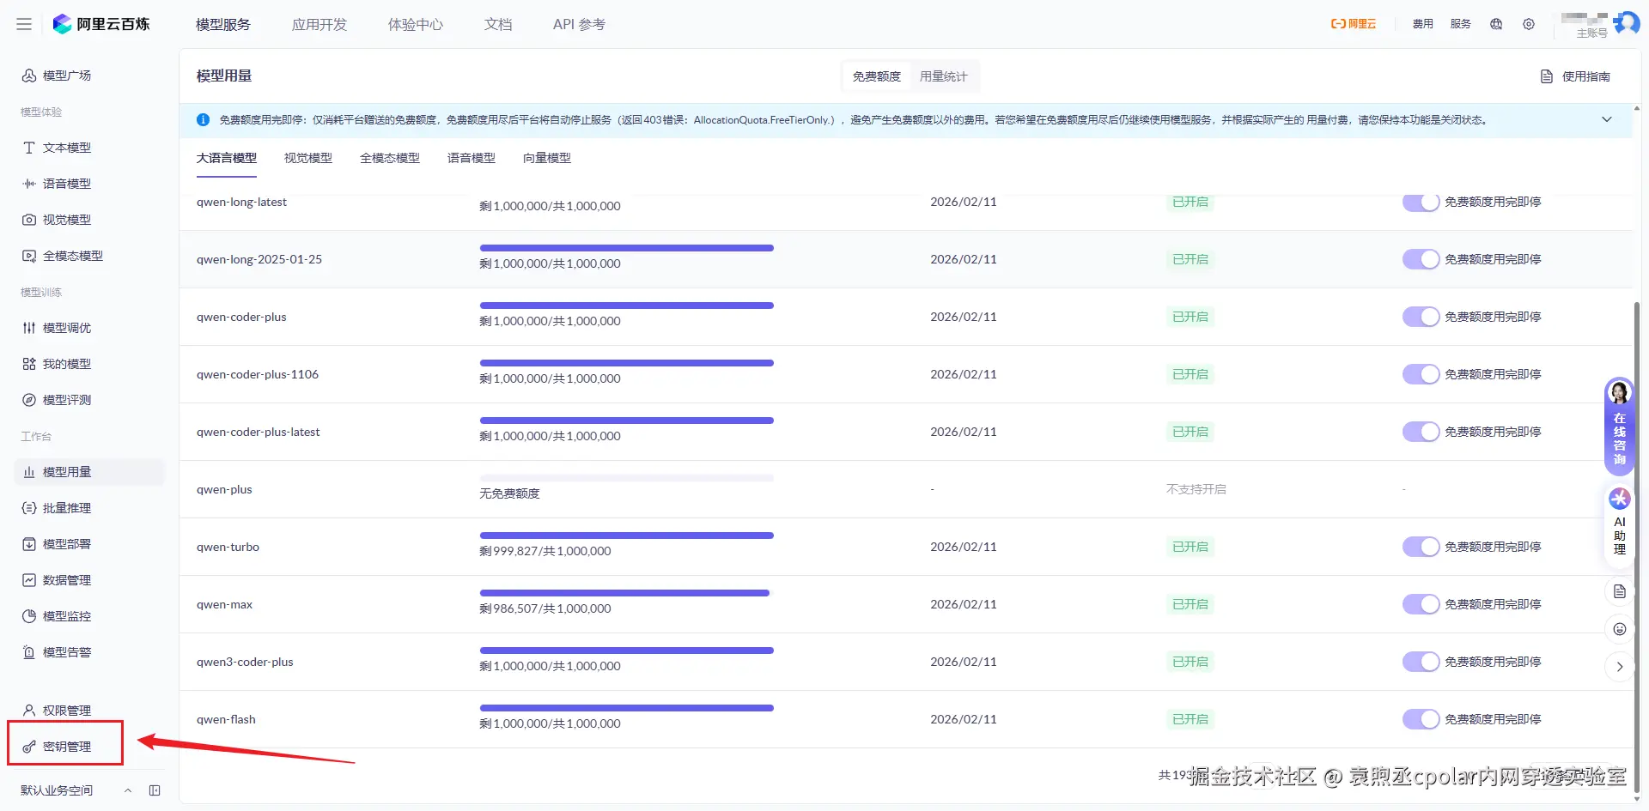Click the orange 阿里云 link in header
The width and height of the screenshot is (1649, 811).
(1354, 24)
